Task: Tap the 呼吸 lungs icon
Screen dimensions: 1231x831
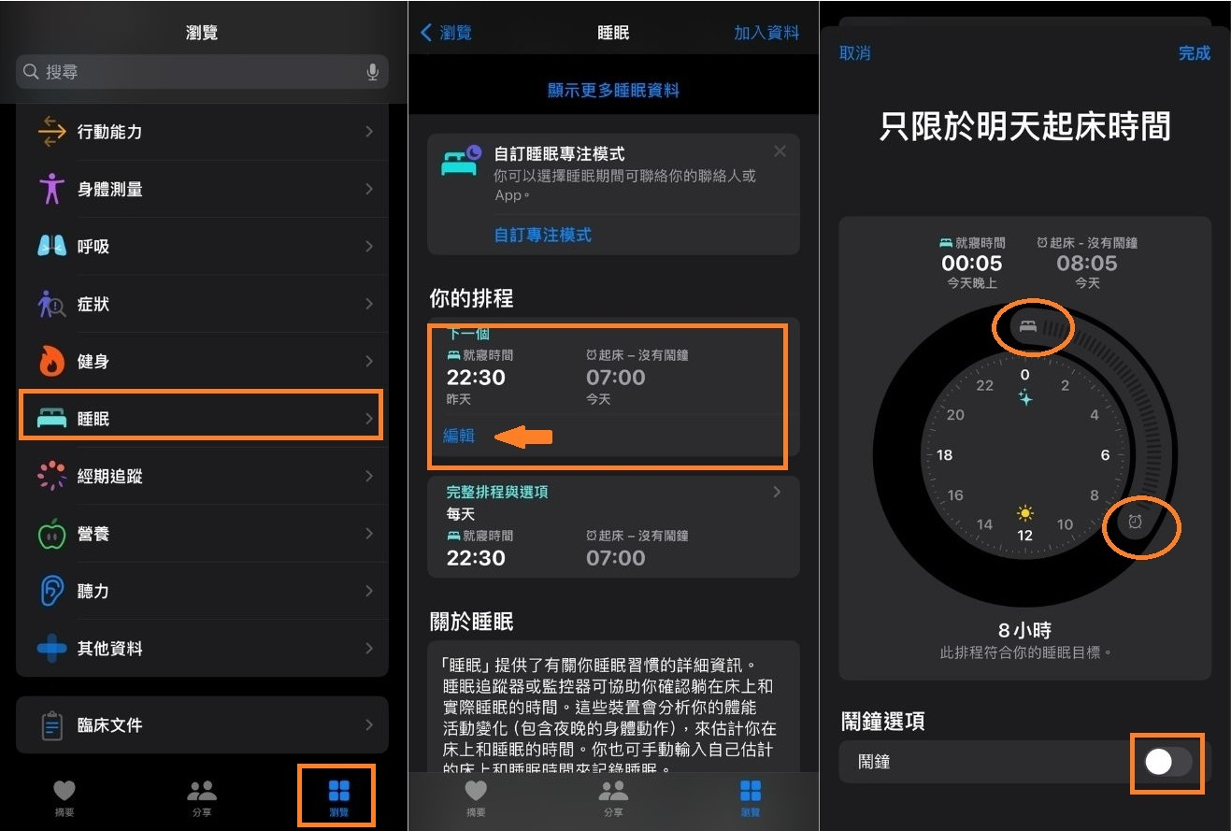Action: coord(51,247)
